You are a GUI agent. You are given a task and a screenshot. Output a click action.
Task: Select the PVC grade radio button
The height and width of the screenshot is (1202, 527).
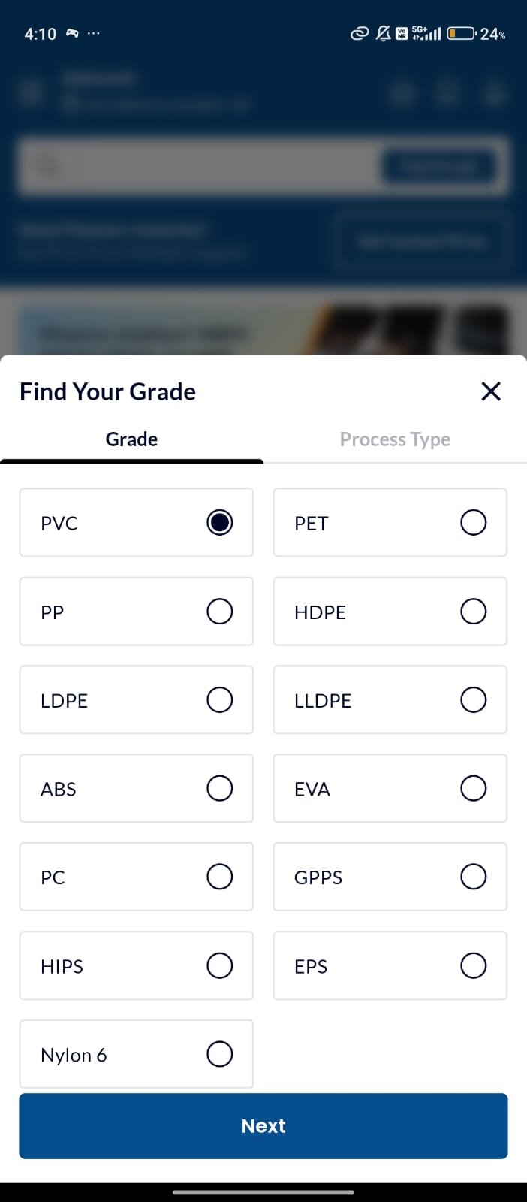(x=219, y=522)
